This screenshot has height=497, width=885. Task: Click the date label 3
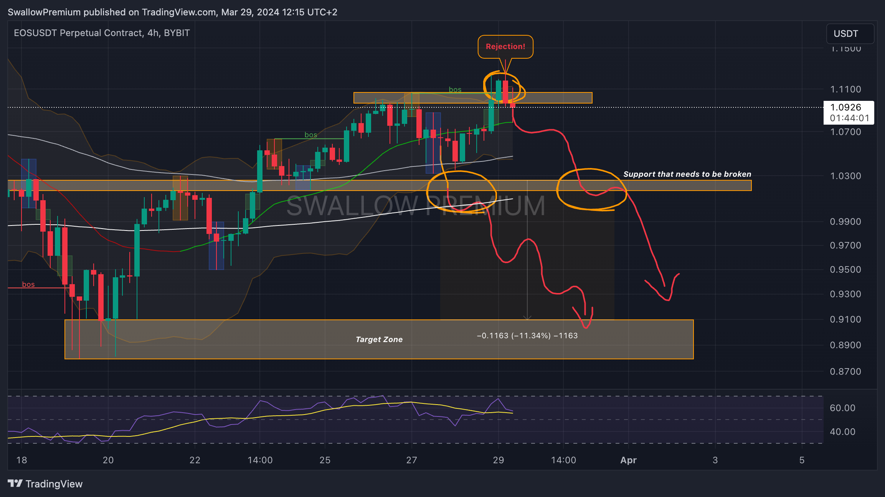tap(715, 460)
